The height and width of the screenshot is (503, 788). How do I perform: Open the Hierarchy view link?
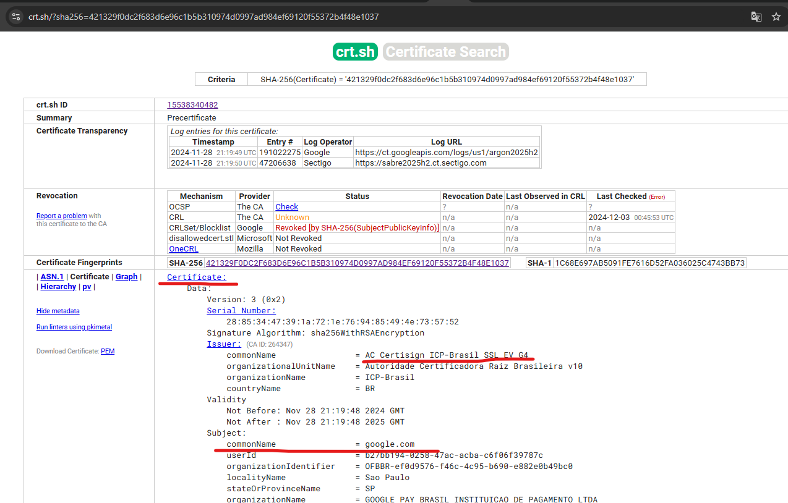pyautogui.click(x=58, y=287)
